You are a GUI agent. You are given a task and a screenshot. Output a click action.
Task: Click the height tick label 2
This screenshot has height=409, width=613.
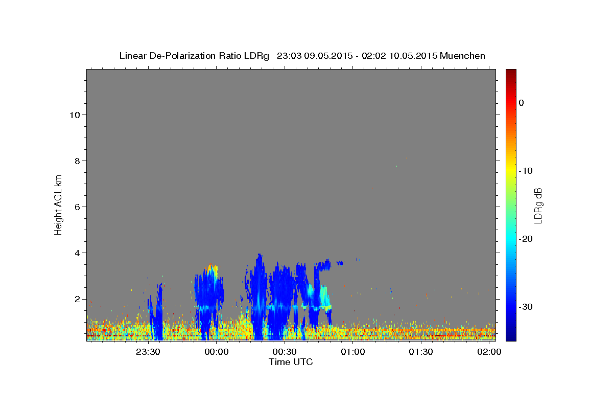[x=77, y=299]
